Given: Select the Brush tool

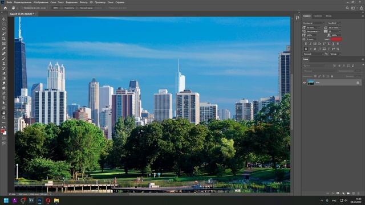Looking at the screenshot, I should (x=4, y=59).
